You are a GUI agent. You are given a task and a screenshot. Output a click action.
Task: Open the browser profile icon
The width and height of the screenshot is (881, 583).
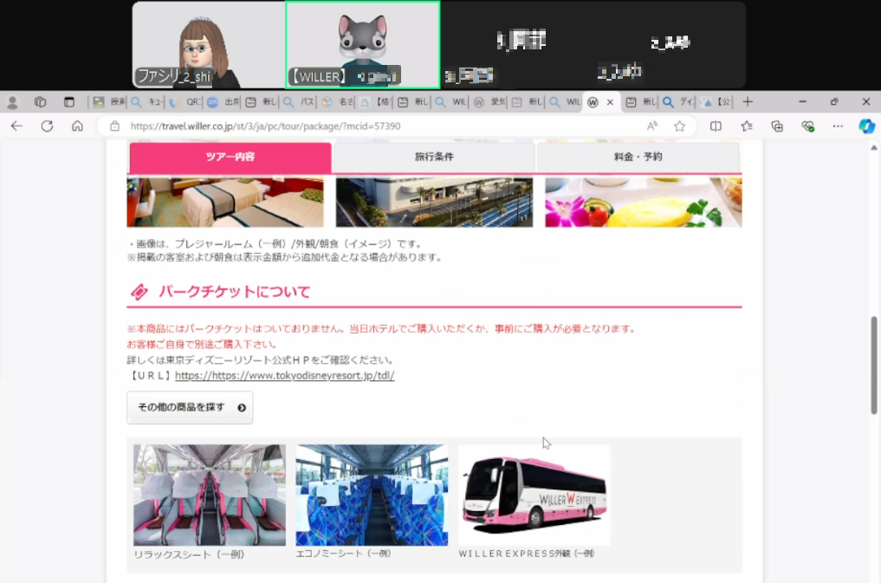[x=12, y=102]
